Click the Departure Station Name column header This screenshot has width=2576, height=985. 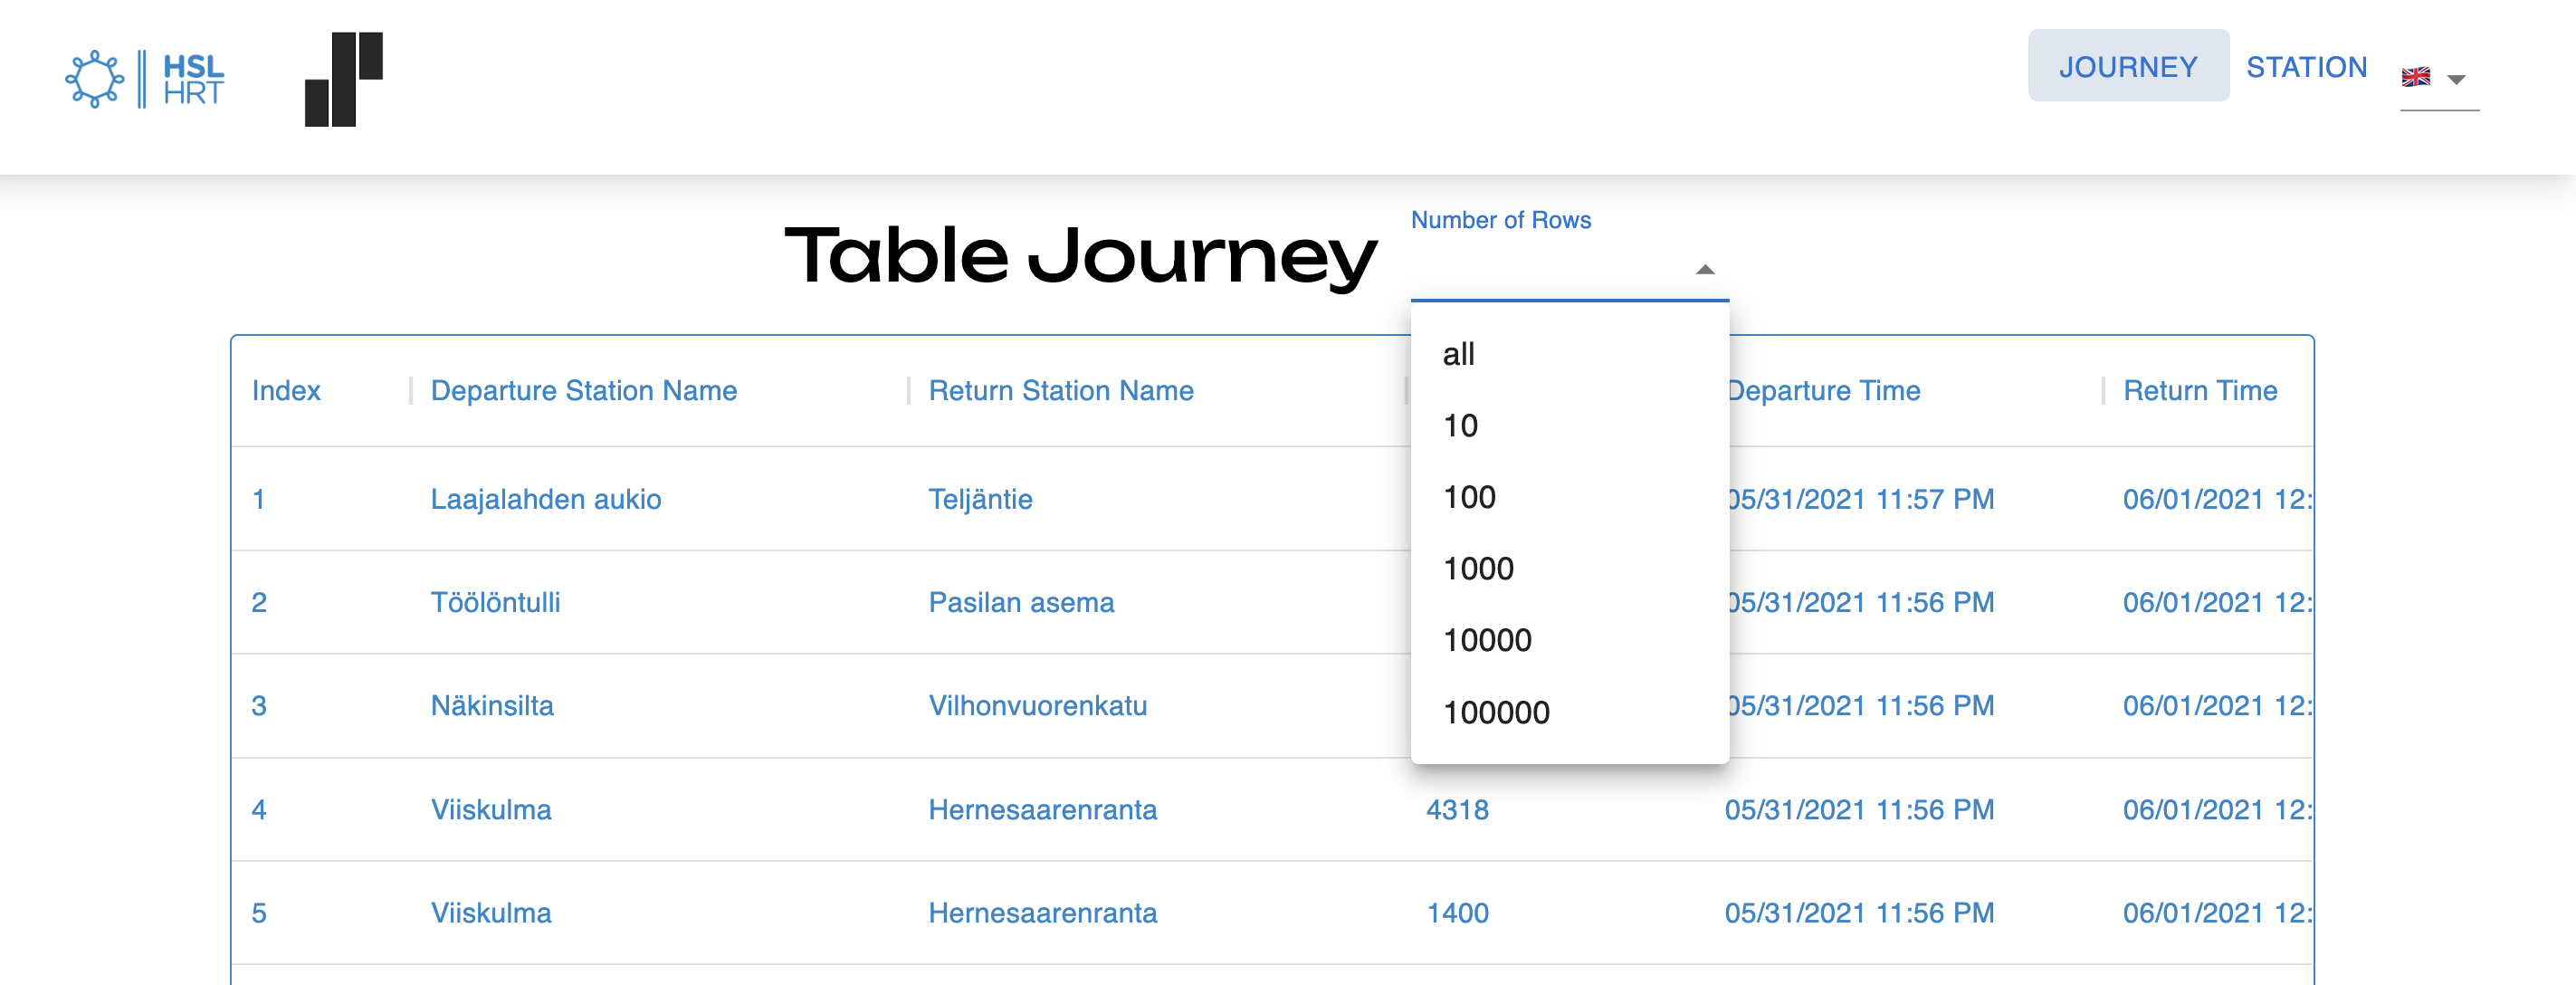[583, 390]
